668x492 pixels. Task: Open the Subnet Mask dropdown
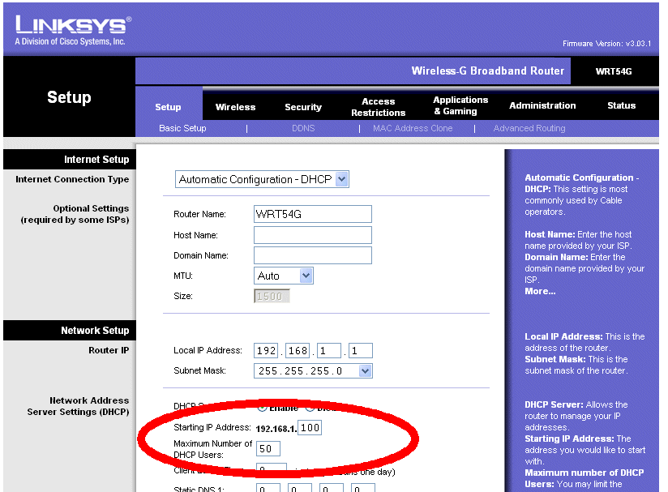[x=313, y=370]
